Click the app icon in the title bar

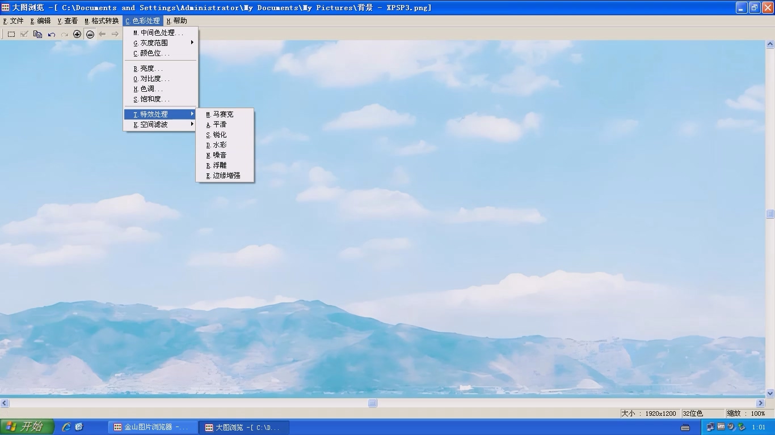coord(5,7)
